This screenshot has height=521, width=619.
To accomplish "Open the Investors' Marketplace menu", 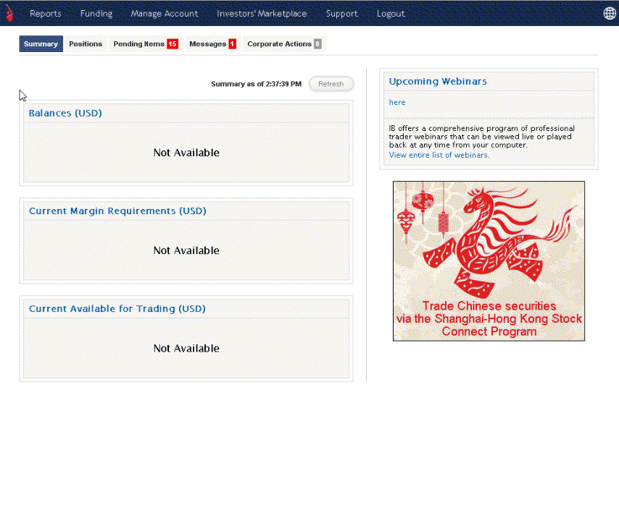I will pyautogui.click(x=262, y=14).
